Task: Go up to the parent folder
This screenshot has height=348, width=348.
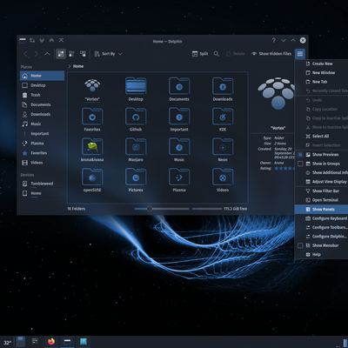Action: pos(47,54)
